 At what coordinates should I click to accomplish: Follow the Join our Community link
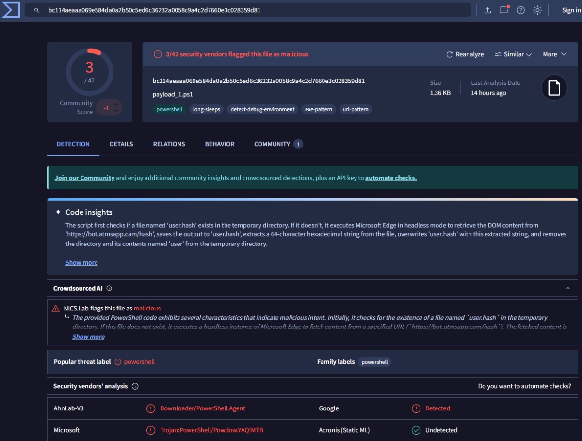click(x=84, y=178)
